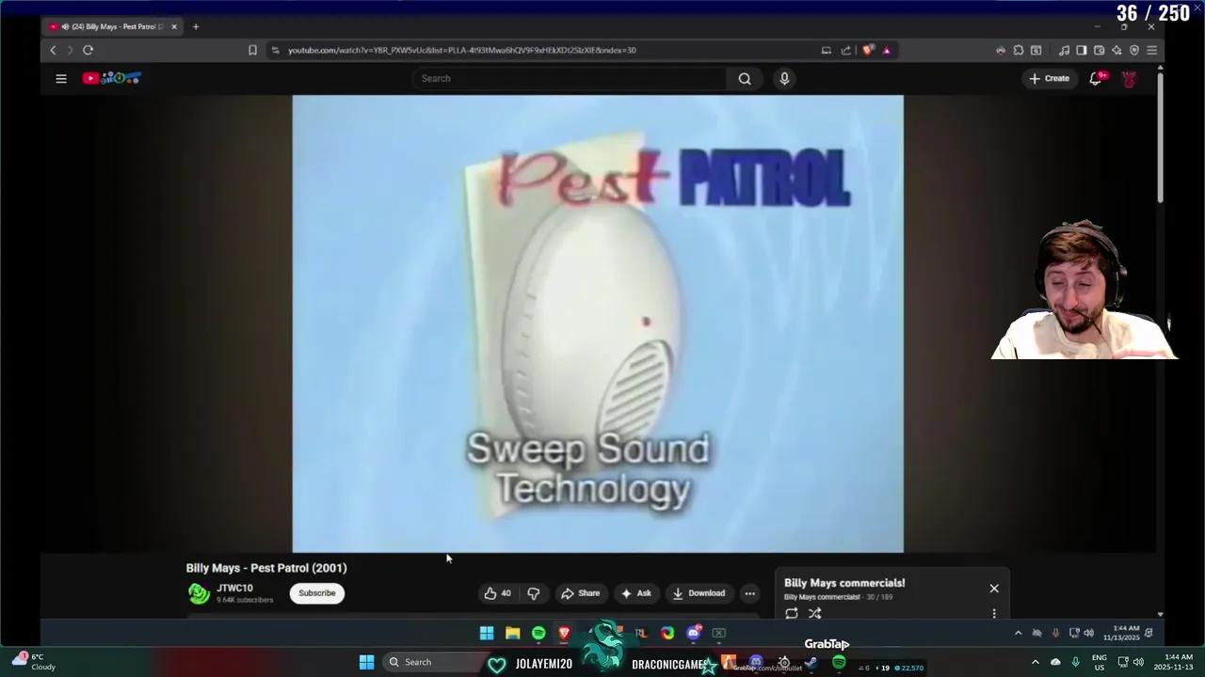
Task: Click Brave icon in inner captured taskbar
Action: click(564, 634)
